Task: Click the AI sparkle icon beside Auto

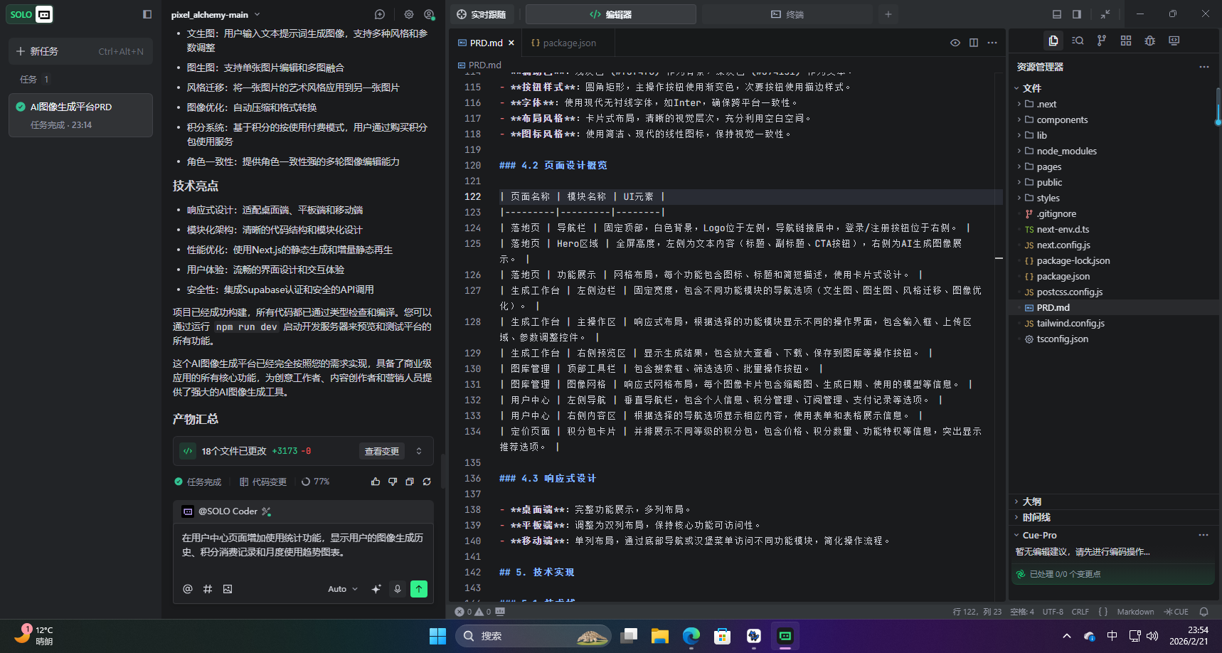Action: (x=376, y=589)
